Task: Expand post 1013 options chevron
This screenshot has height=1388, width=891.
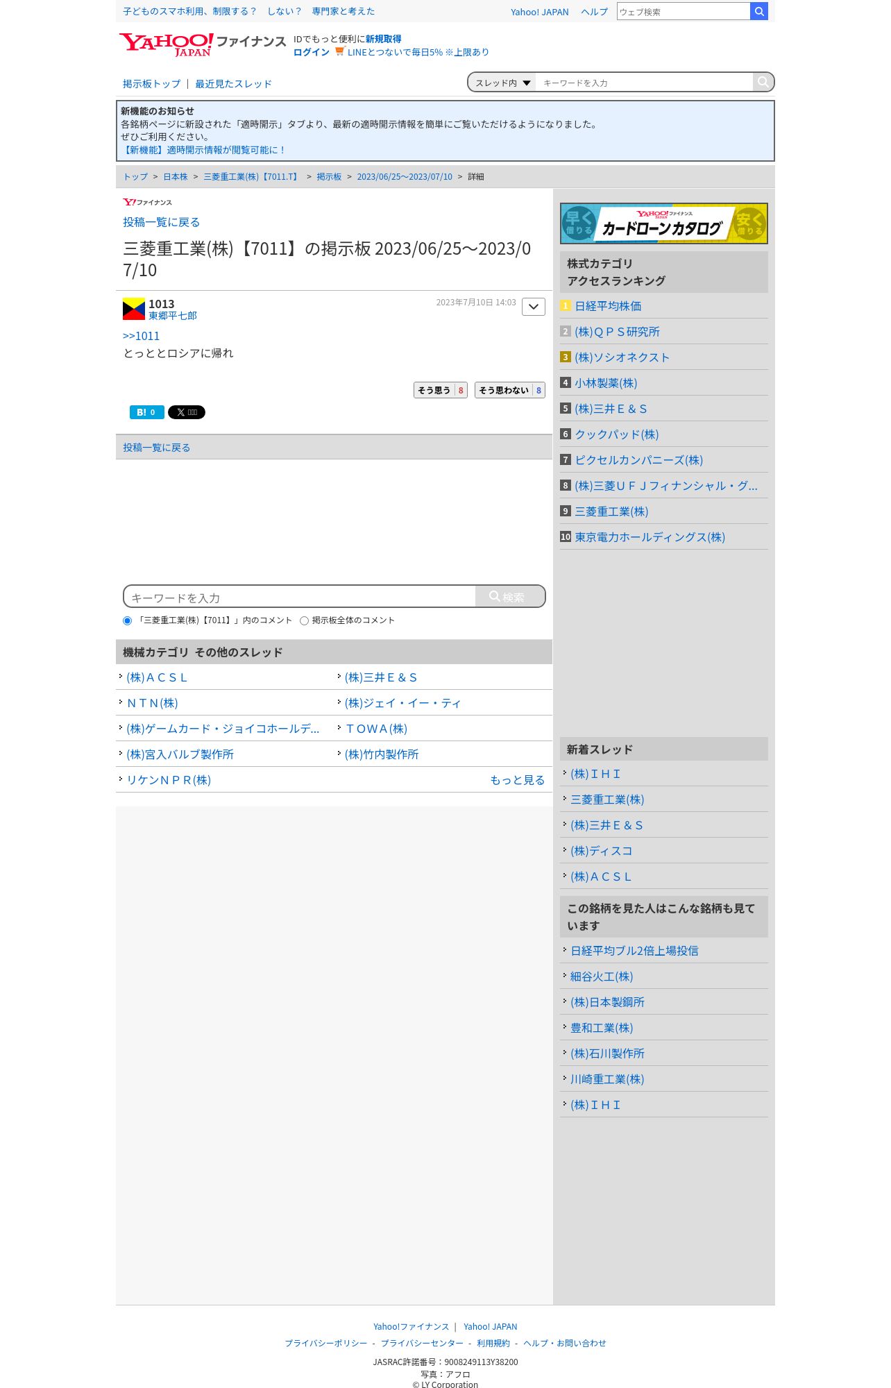Action: 534,307
